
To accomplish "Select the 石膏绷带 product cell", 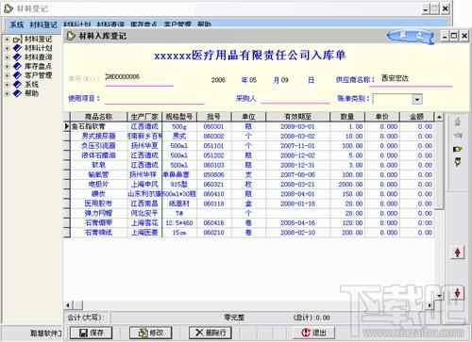I will [x=99, y=223].
